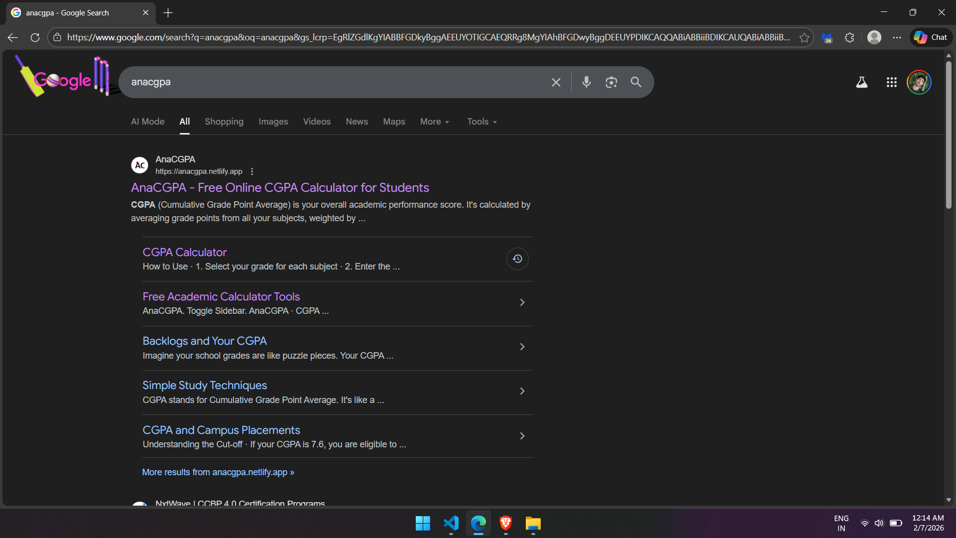Screen dimensions: 956x538
Task: Open the CGPA Calculator sitelink
Action: (x=184, y=253)
